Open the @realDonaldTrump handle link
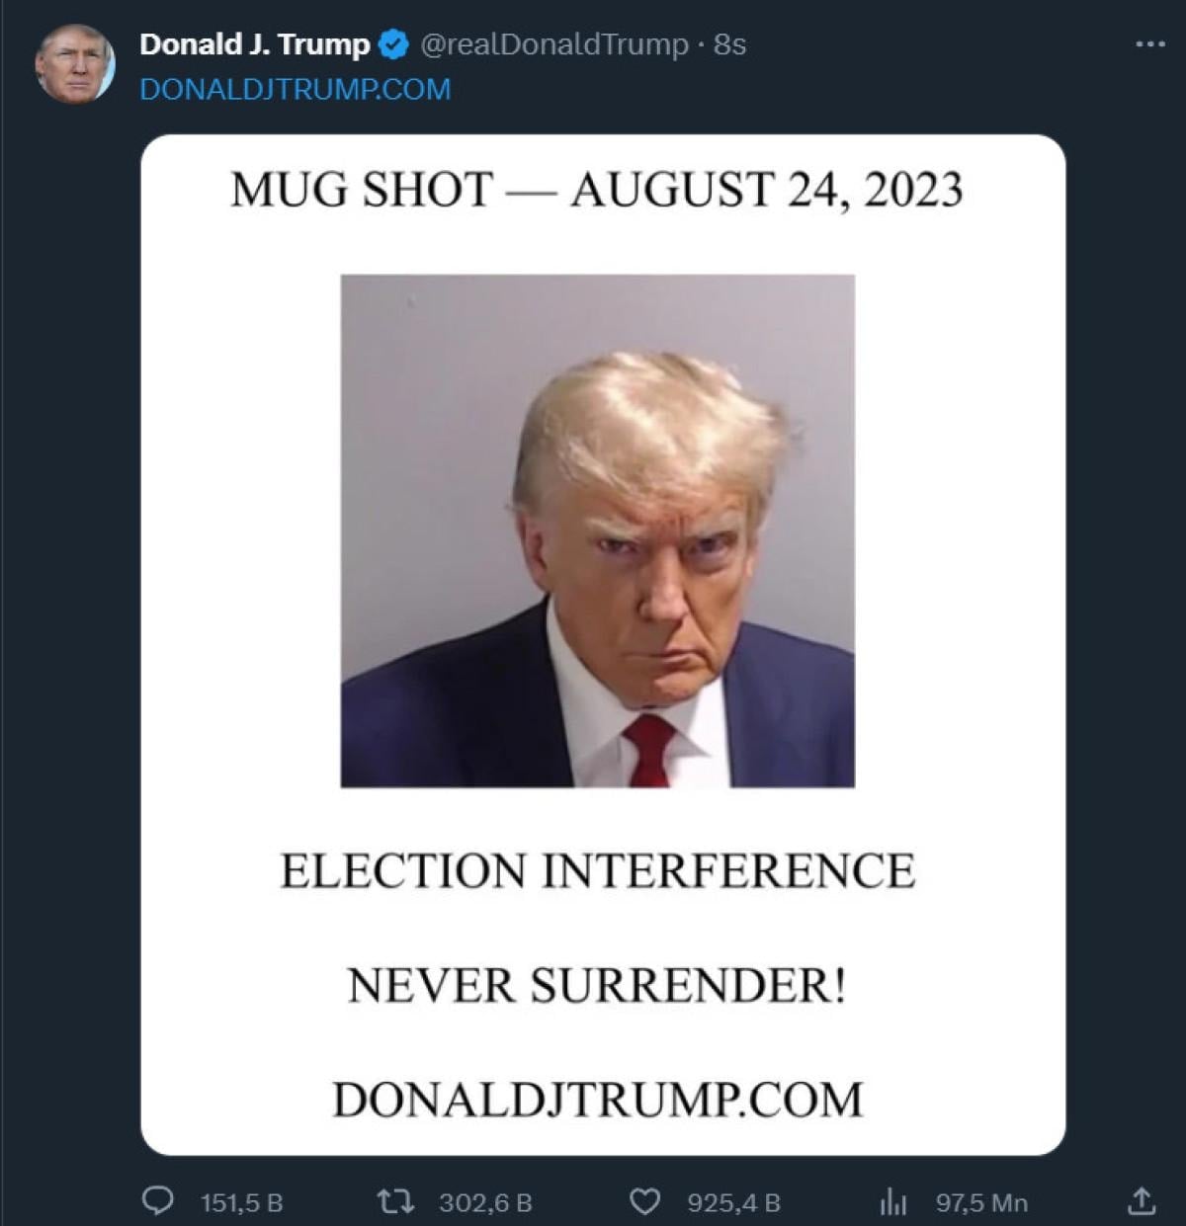 554,44
